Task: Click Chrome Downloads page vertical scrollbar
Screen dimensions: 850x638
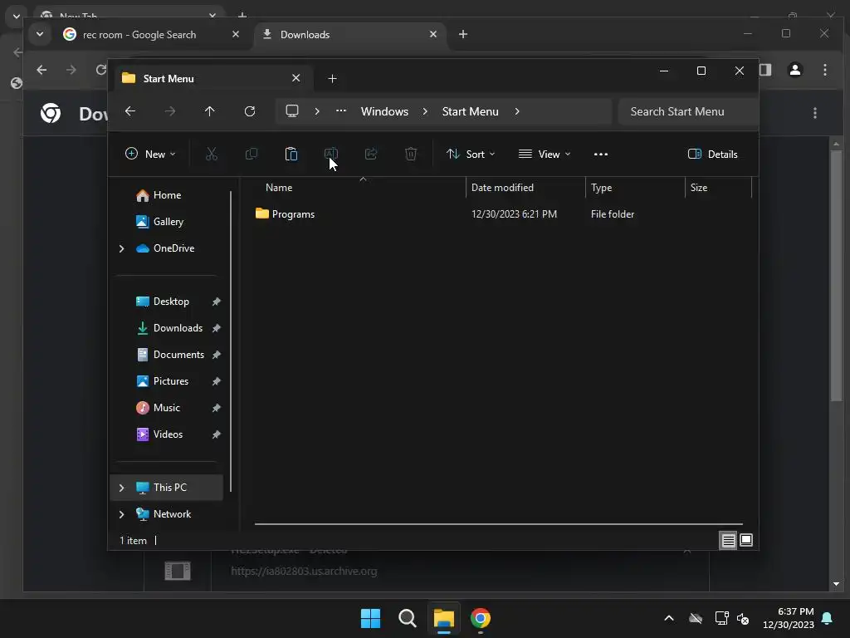Action: [x=837, y=277]
